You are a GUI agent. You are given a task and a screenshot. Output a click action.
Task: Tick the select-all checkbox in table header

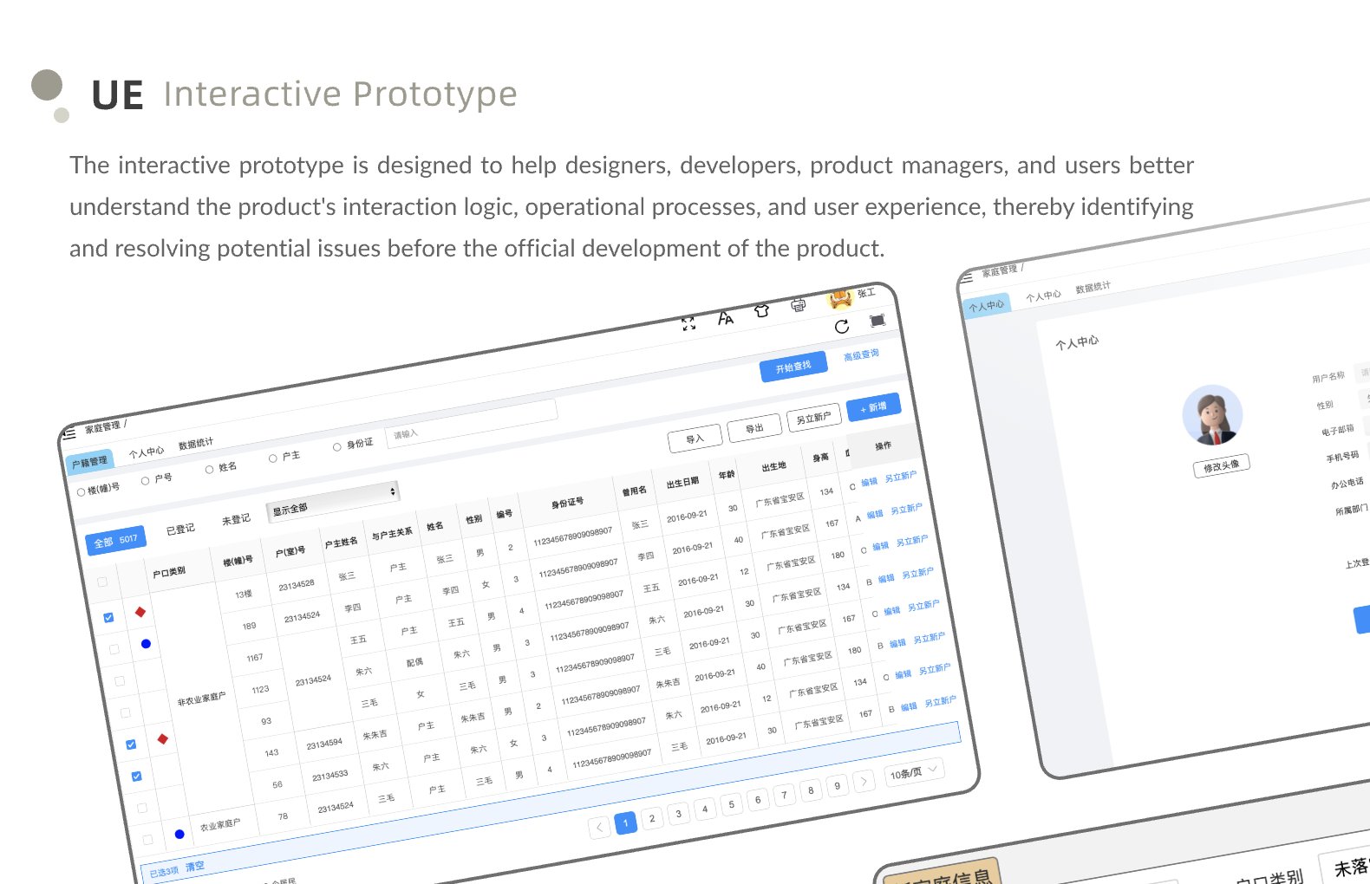coord(102,582)
